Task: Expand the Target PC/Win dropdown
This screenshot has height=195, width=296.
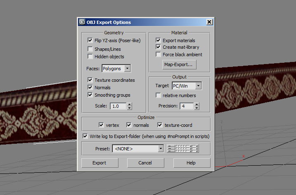Action: [187, 86]
